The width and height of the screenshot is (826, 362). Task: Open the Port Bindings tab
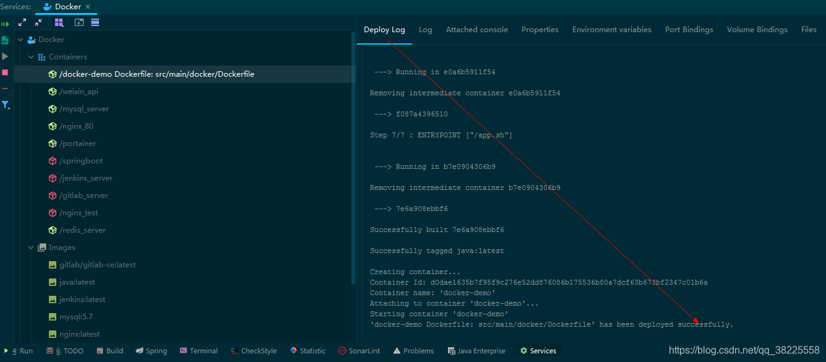coord(689,30)
